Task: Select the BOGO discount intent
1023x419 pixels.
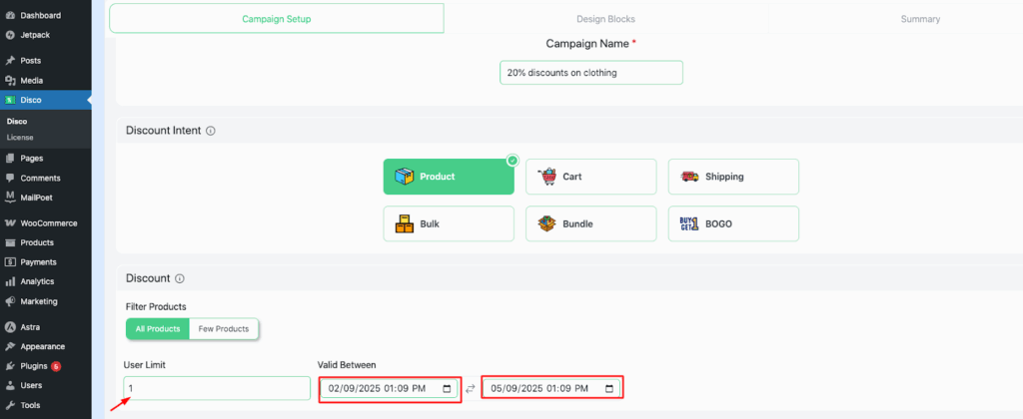Action: coord(733,224)
